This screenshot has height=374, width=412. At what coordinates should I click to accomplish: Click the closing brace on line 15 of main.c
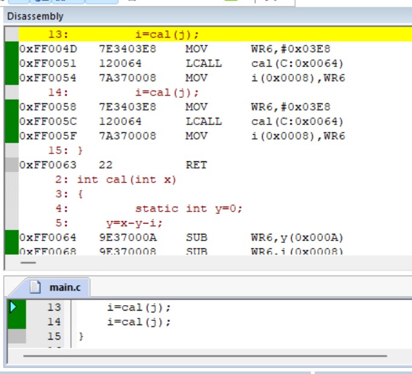[81, 337]
